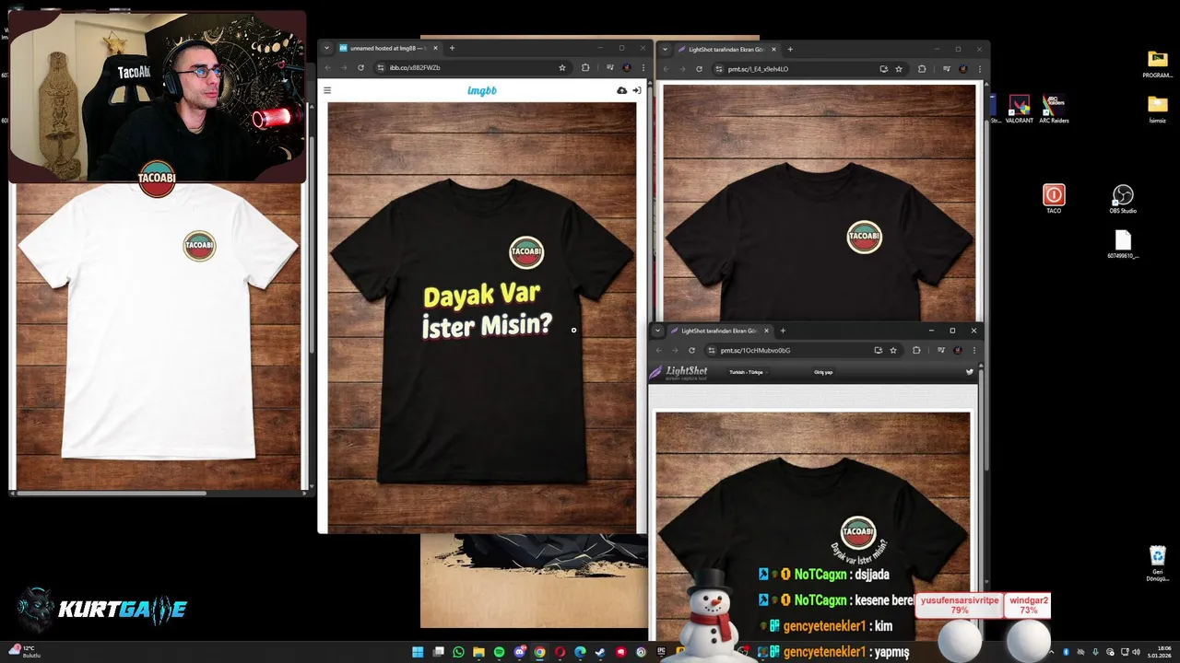
Task: Open the taskbar clock showing 18:06
Action: click(1159, 652)
